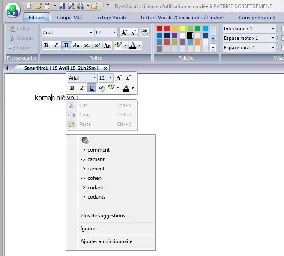Increase font size in the Police ribbon group
The height and width of the screenshot is (256, 284).
pos(124,33)
